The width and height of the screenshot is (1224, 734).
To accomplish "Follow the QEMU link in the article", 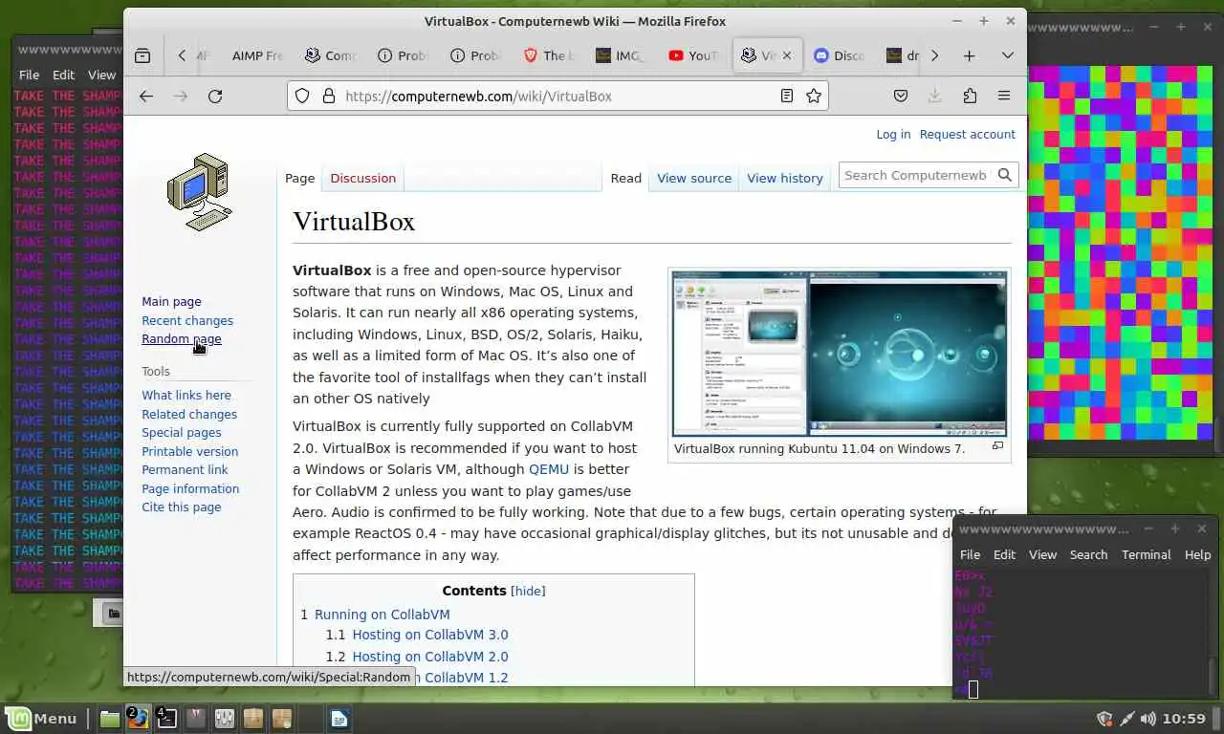I will [549, 469].
